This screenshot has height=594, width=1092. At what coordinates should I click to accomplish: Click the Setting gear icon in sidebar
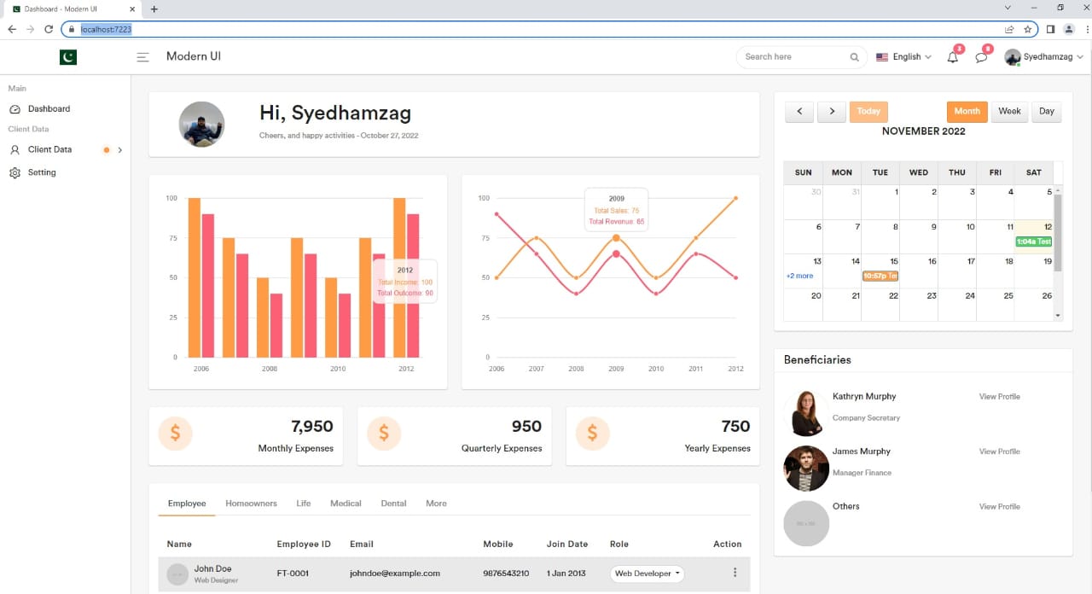[x=15, y=172]
